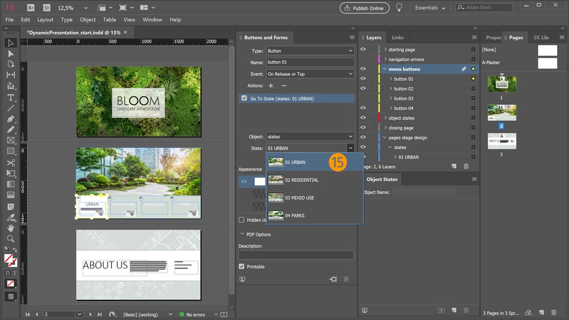Open the Object dropdown showing states
The image size is (569, 320).
coord(310,137)
